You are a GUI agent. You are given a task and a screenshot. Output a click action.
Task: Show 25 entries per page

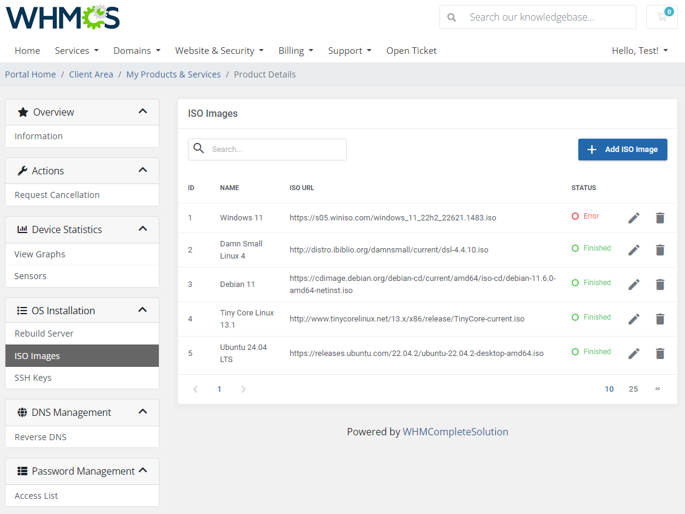633,389
